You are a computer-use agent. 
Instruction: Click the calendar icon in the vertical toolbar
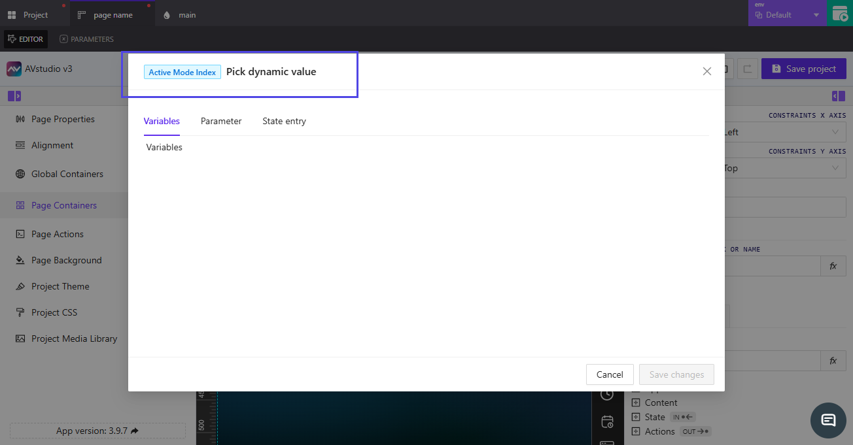point(608,421)
